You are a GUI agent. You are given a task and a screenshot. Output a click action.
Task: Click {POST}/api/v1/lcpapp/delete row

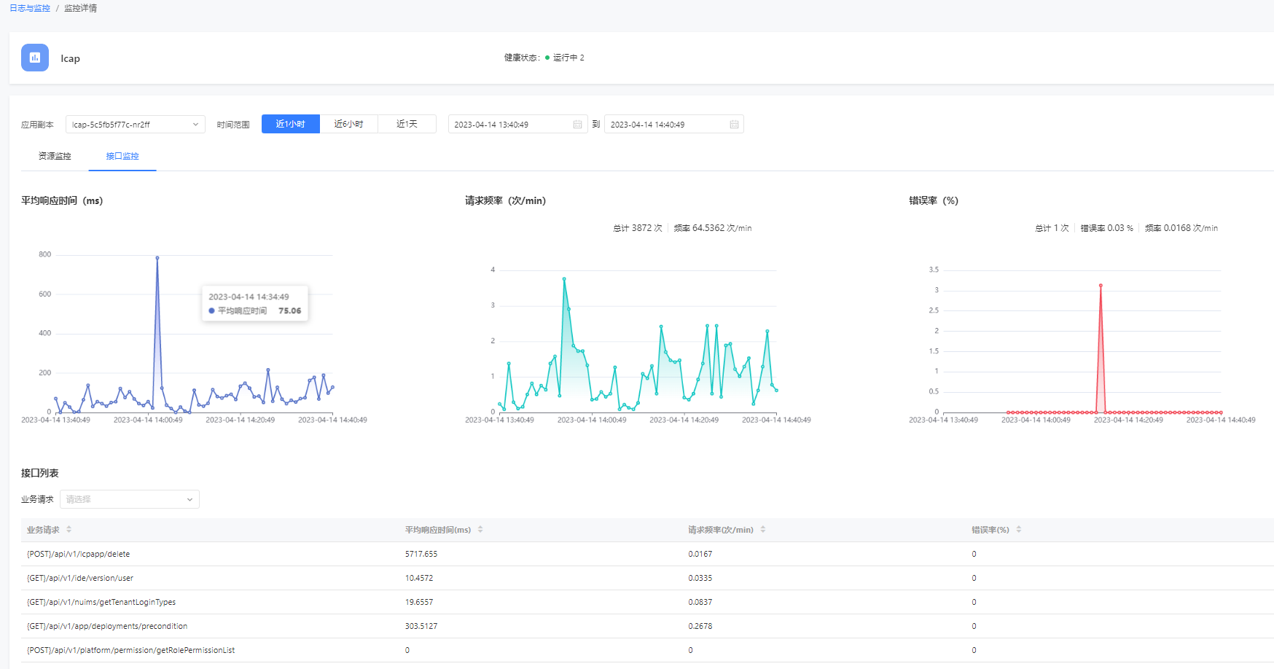click(x=647, y=554)
